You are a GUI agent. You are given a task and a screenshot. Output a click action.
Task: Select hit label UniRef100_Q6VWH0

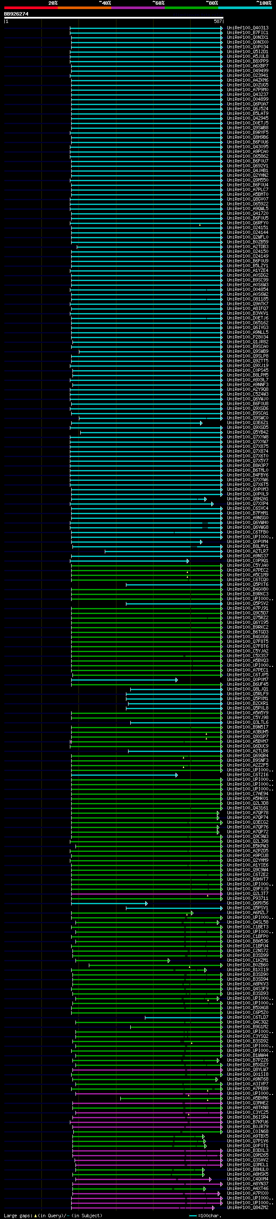248,522
